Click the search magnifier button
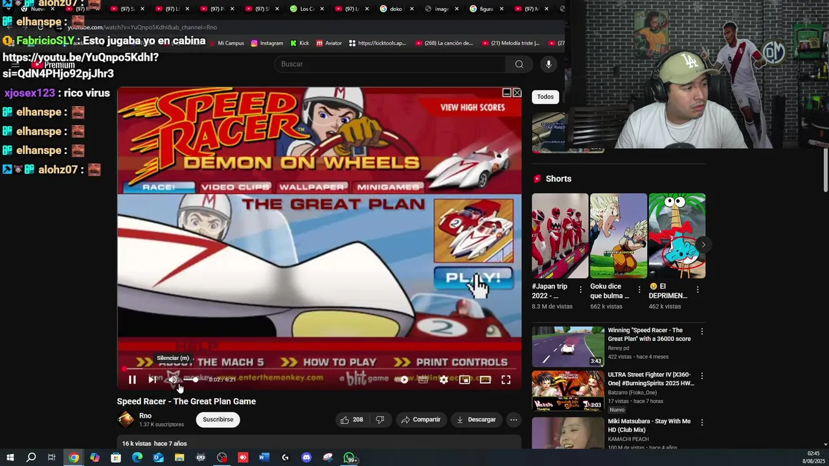The height and width of the screenshot is (466, 829). pos(519,64)
